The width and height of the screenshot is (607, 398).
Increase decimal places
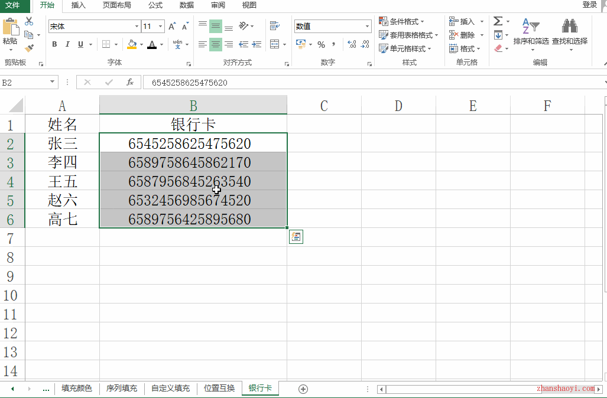click(x=352, y=44)
